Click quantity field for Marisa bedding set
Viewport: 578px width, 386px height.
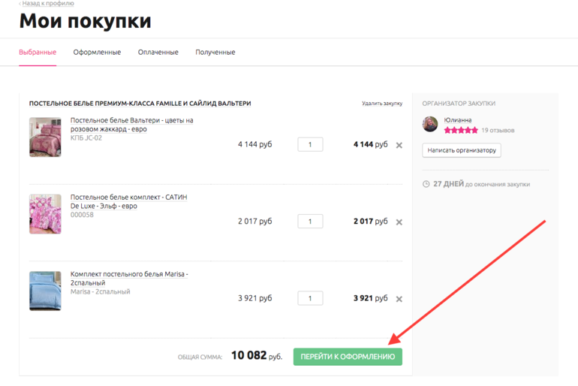[310, 298]
